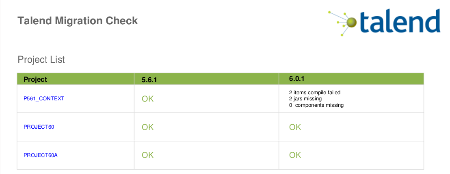The image size is (450, 174).
Task: Click PROJECT60 OK status under 6.0.1
Action: click(295, 127)
